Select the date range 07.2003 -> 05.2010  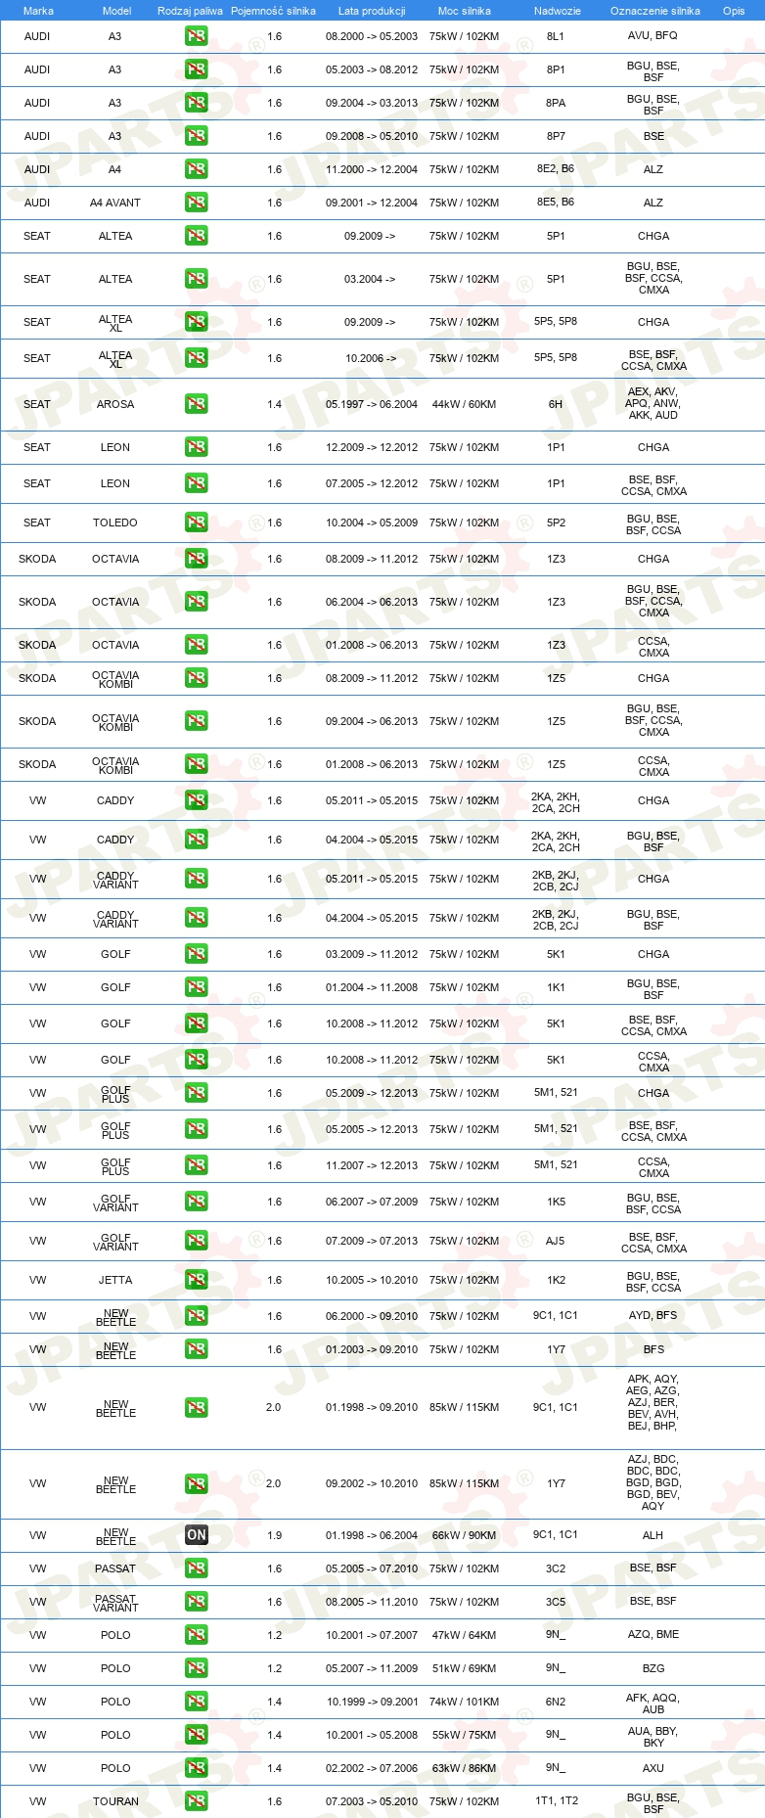[x=372, y=1801]
